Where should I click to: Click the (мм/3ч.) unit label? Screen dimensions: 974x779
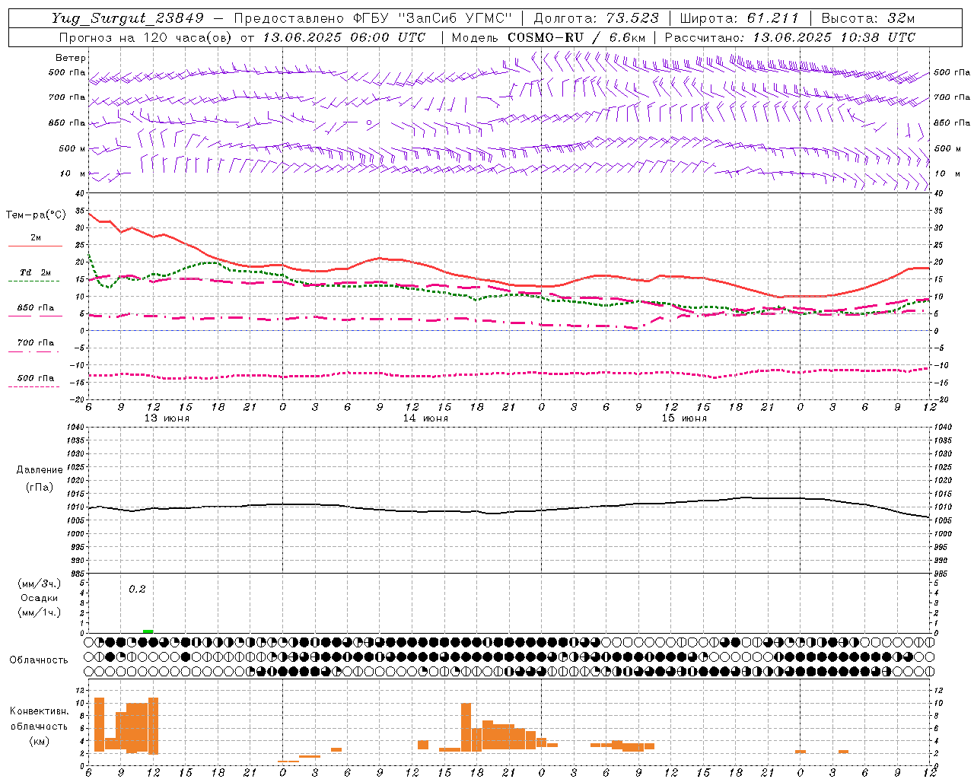coord(40,583)
